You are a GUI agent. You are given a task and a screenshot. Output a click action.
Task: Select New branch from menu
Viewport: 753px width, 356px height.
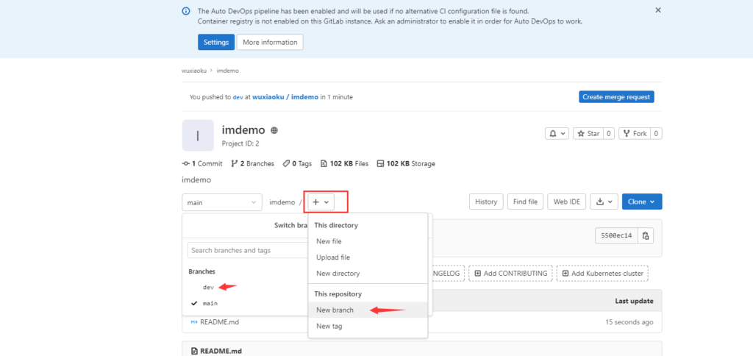tap(335, 310)
